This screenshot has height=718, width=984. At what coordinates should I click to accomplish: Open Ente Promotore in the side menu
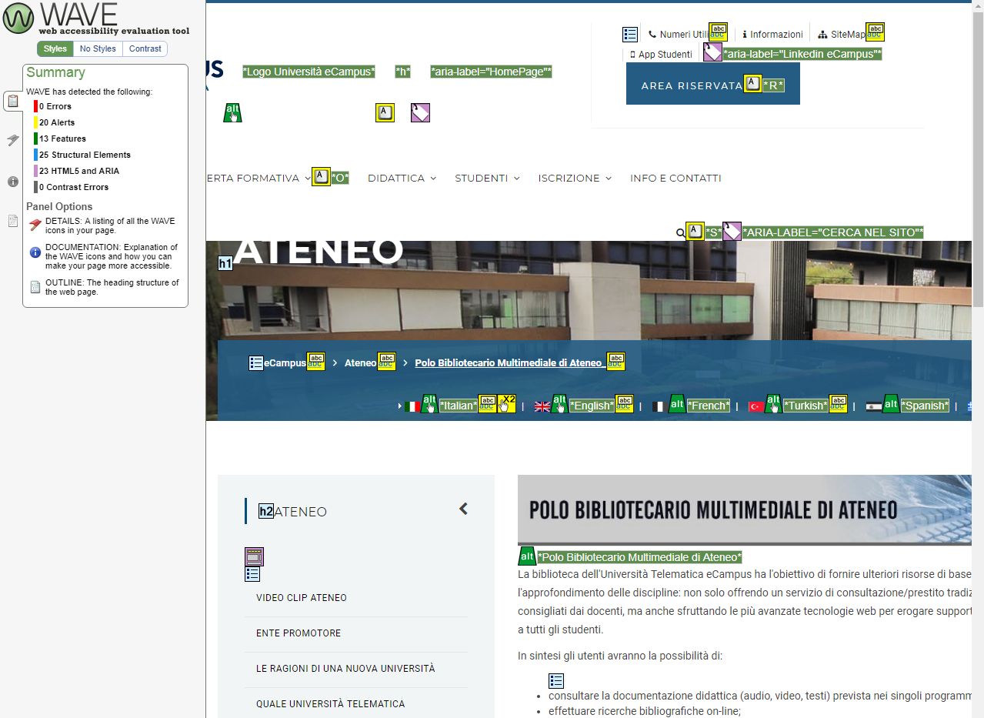tap(299, 633)
